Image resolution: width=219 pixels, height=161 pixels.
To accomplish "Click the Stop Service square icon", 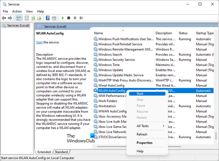I will click(69, 18).
